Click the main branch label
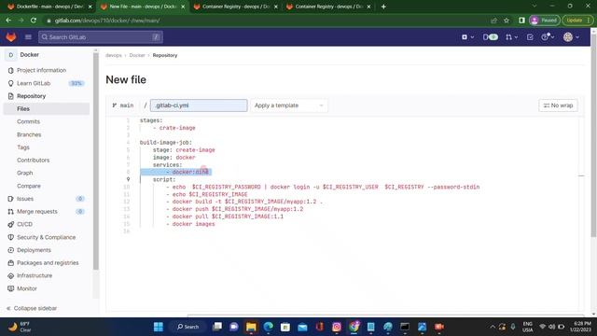 tap(123, 105)
